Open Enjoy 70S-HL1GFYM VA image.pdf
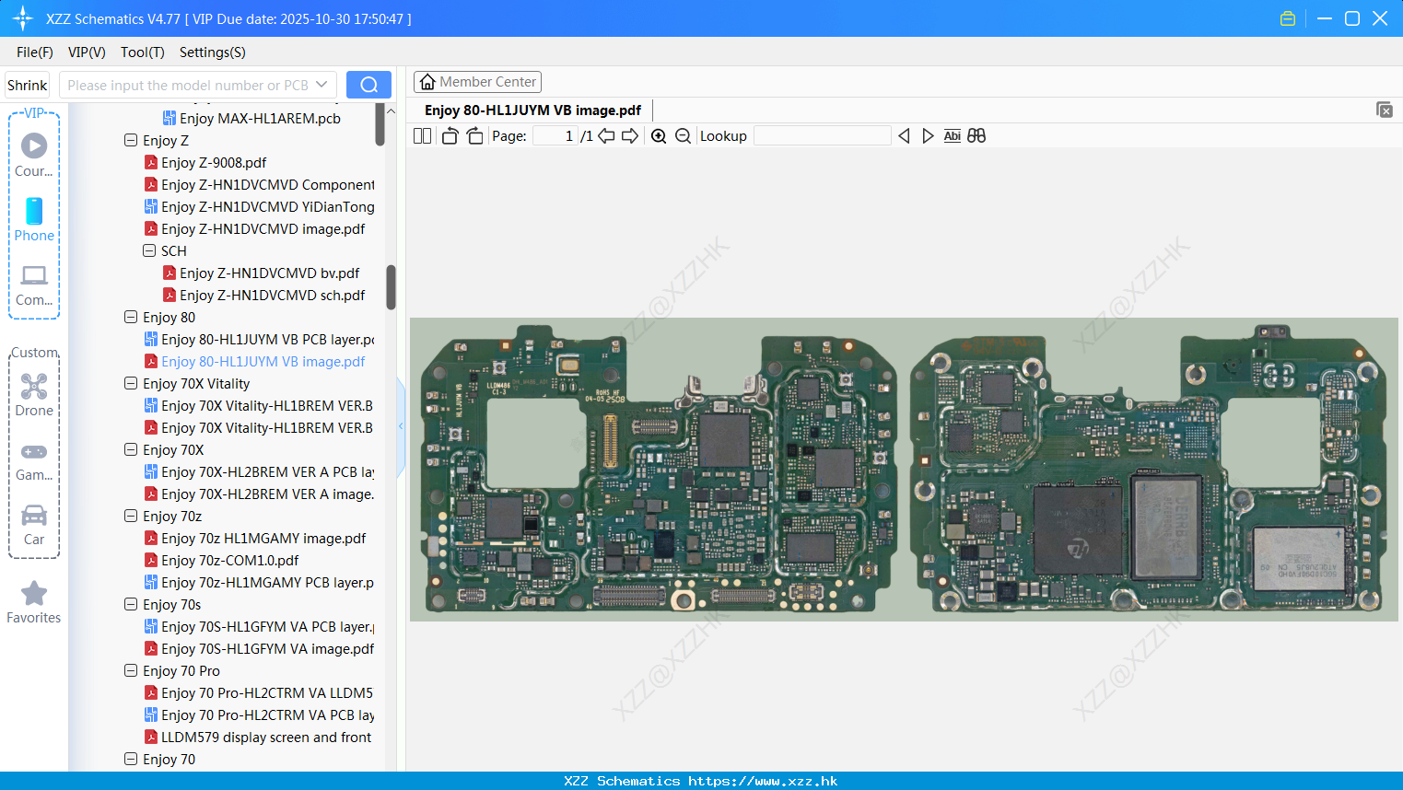The image size is (1403, 790). (260, 649)
